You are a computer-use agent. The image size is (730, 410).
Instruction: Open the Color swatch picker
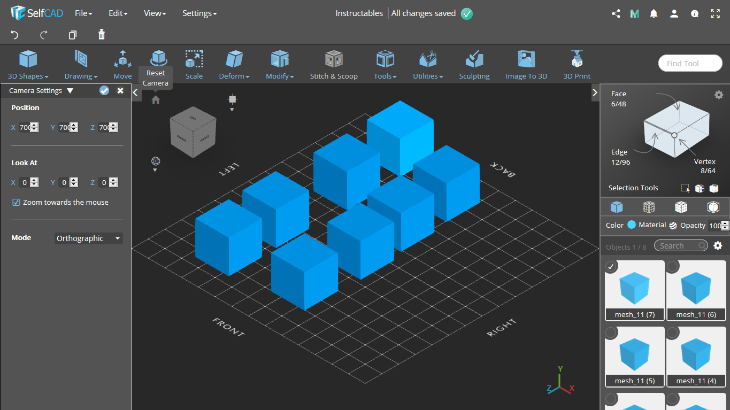[x=632, y=225]
